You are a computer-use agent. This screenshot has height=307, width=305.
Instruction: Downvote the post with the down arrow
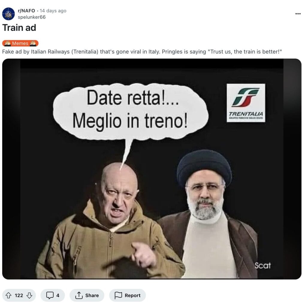click(x=29, y=295)
